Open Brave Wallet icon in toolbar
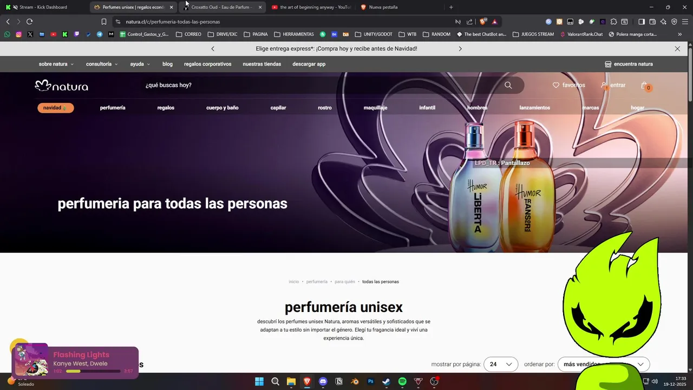The height and width of the screenshot is (390, 693). 652,22
